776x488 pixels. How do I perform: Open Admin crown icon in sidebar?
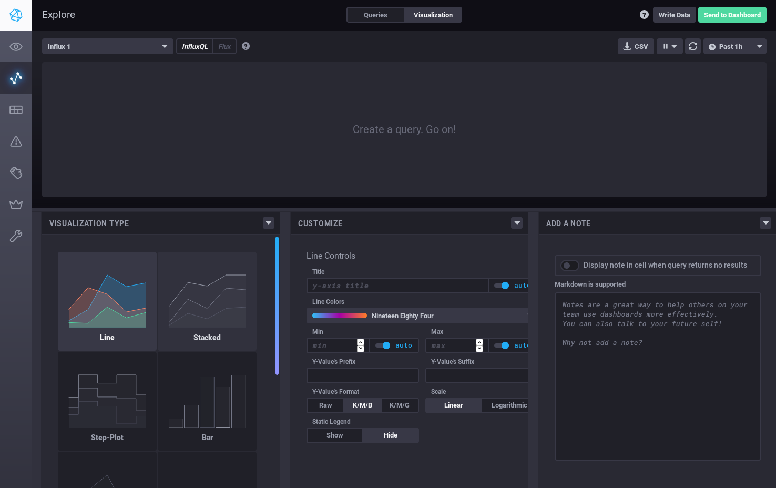tap(16, 205)
